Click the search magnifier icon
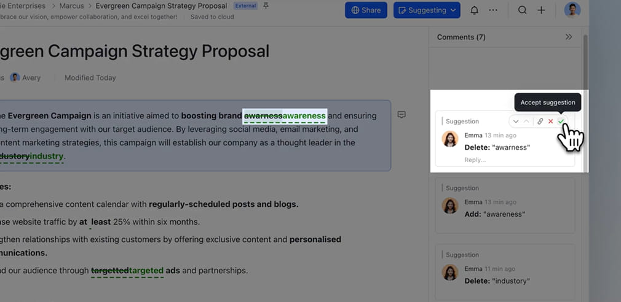 tap(522, 10)
